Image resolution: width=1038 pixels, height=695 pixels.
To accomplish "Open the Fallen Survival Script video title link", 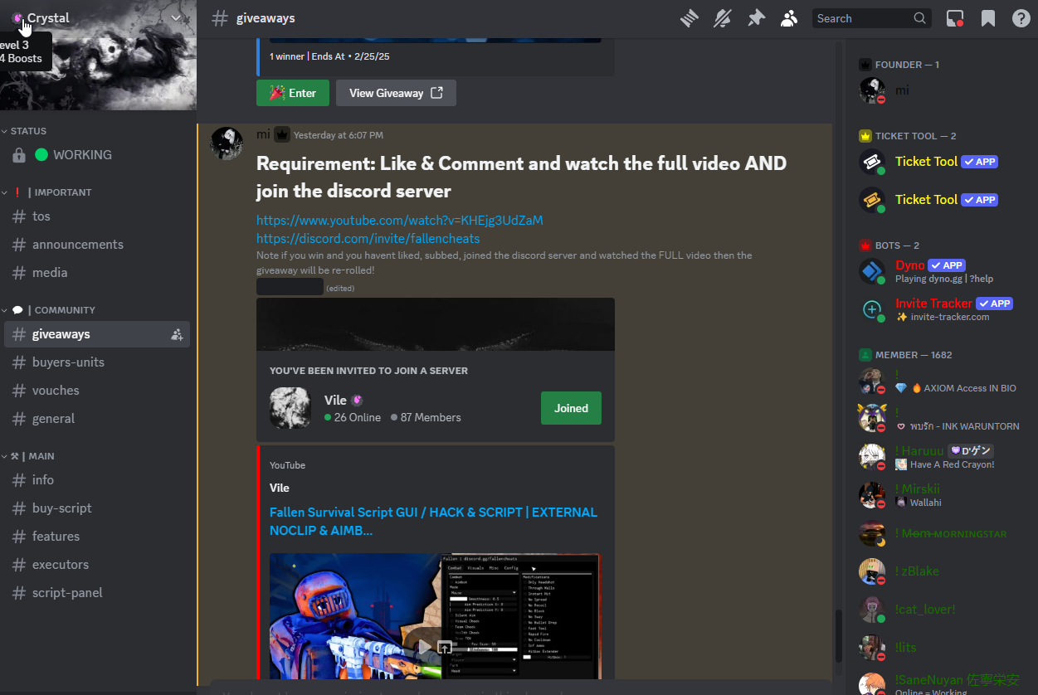I will (x=433, y=522).
